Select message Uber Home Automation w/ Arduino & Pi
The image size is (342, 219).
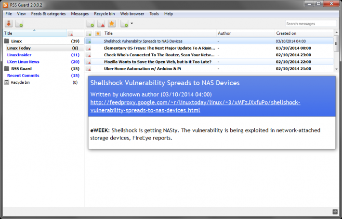click(209, 69)
